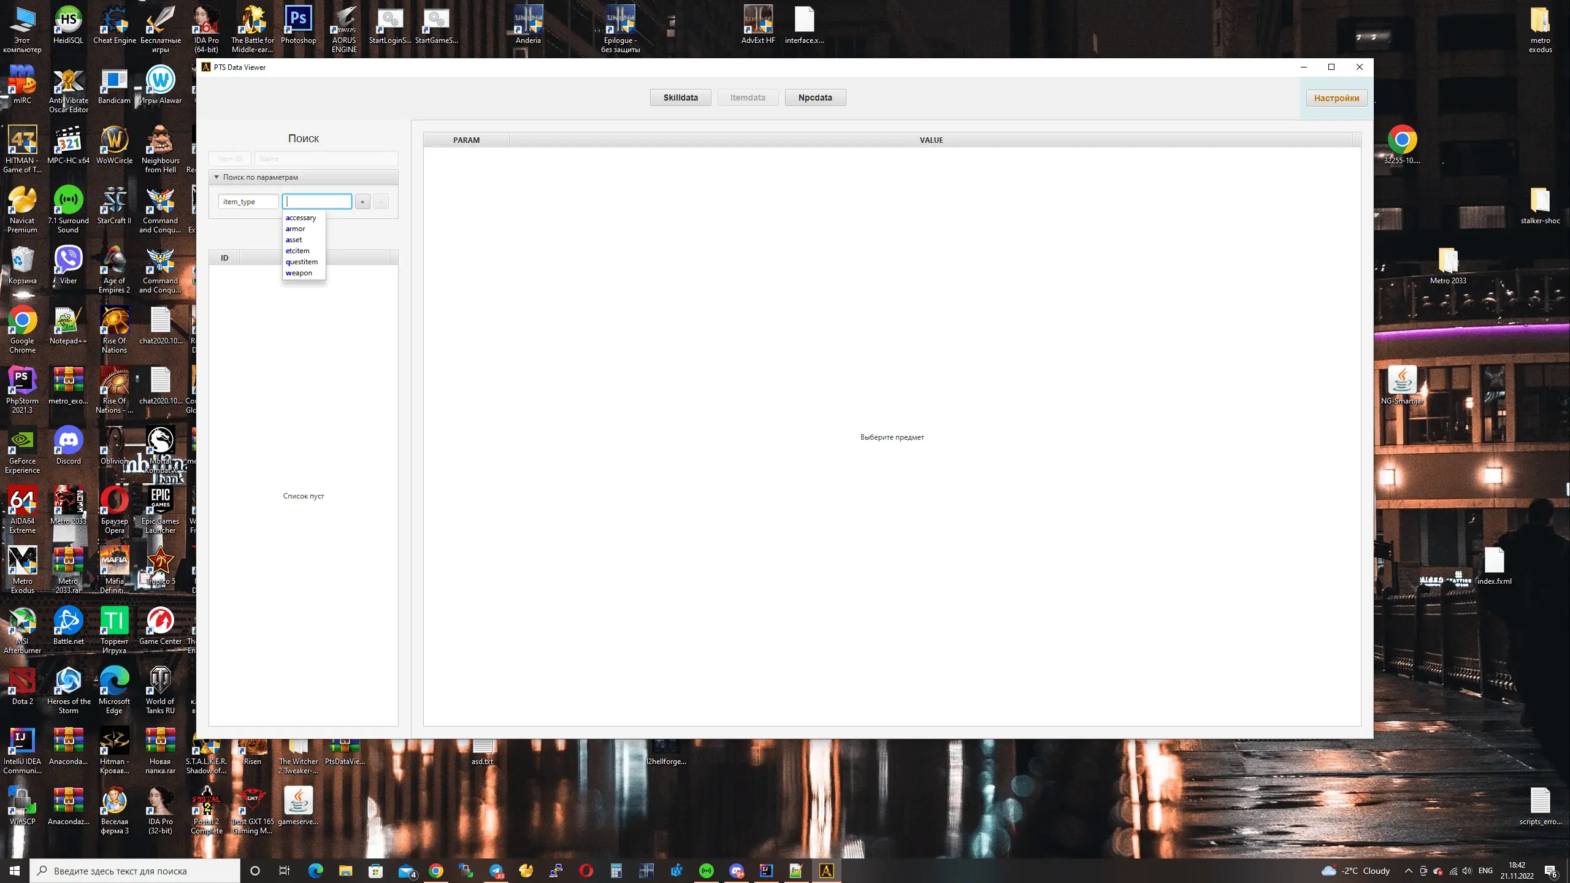The image size is (1570, 883).
Task: Select the Battle.net desktop icon
Action: click(68, 627)
